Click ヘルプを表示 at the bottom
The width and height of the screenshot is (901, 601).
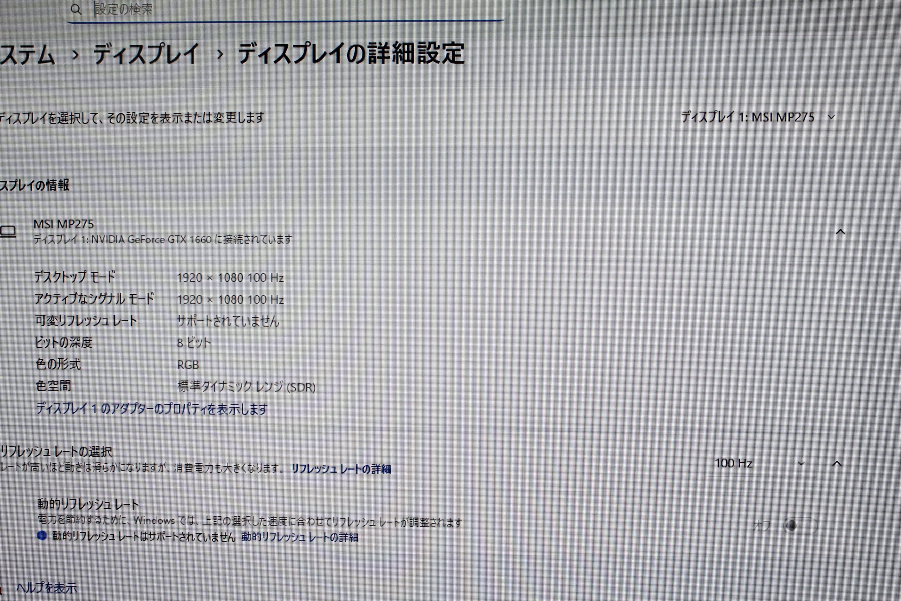click(46, 588)
